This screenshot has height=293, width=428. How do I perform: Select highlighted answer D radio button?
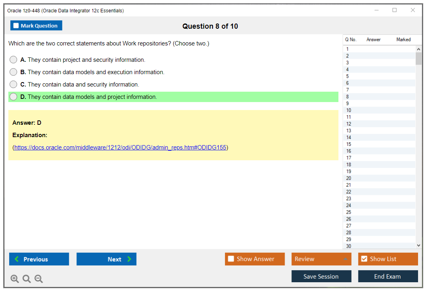click(x=14, y=97)
